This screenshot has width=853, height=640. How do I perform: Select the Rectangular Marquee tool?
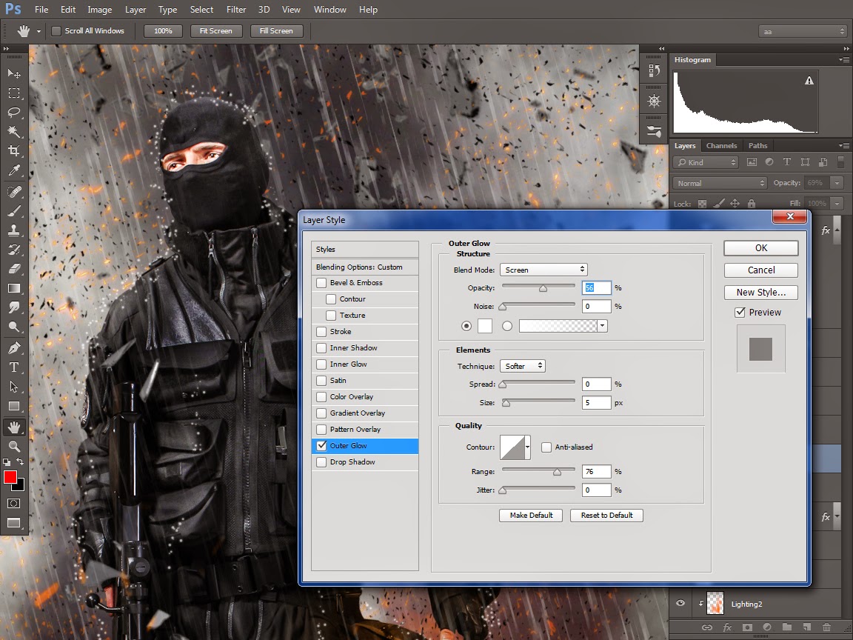(14, 93)
